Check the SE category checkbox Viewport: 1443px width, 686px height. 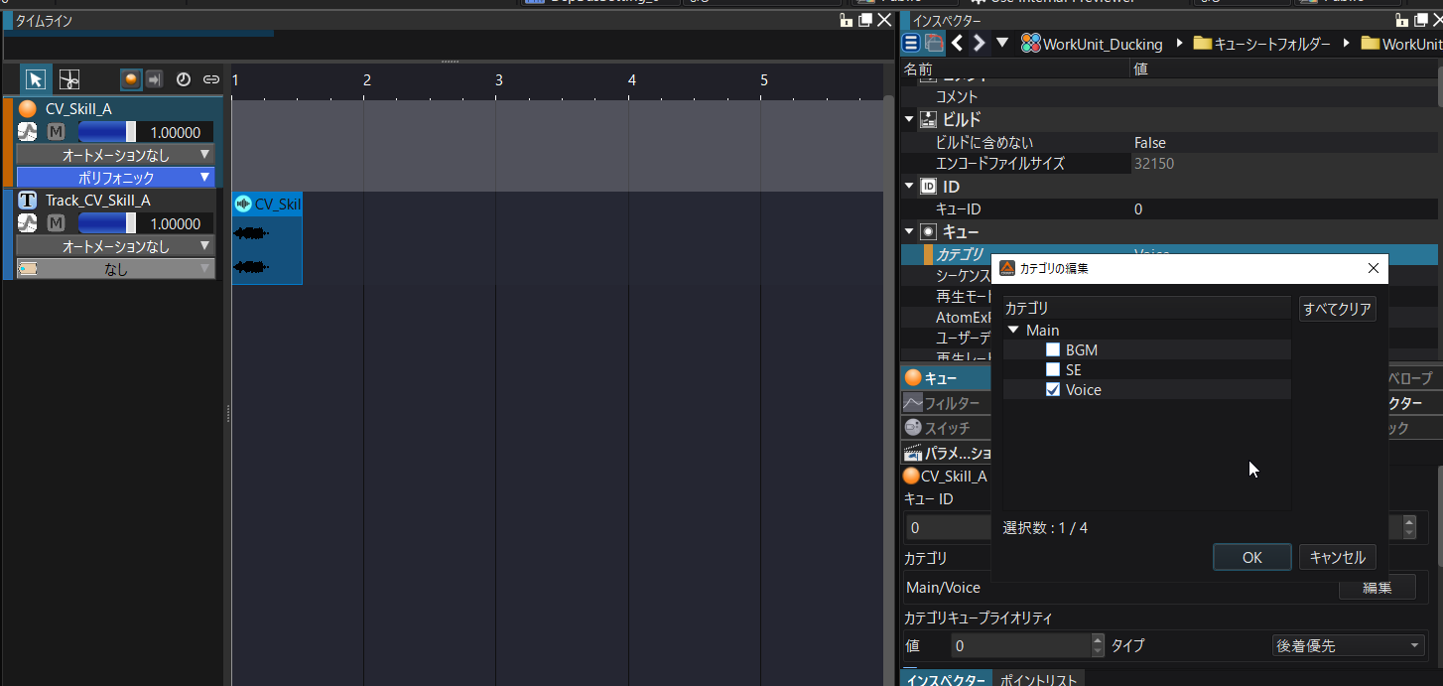pyautogui.click(x=1053, y=369)
